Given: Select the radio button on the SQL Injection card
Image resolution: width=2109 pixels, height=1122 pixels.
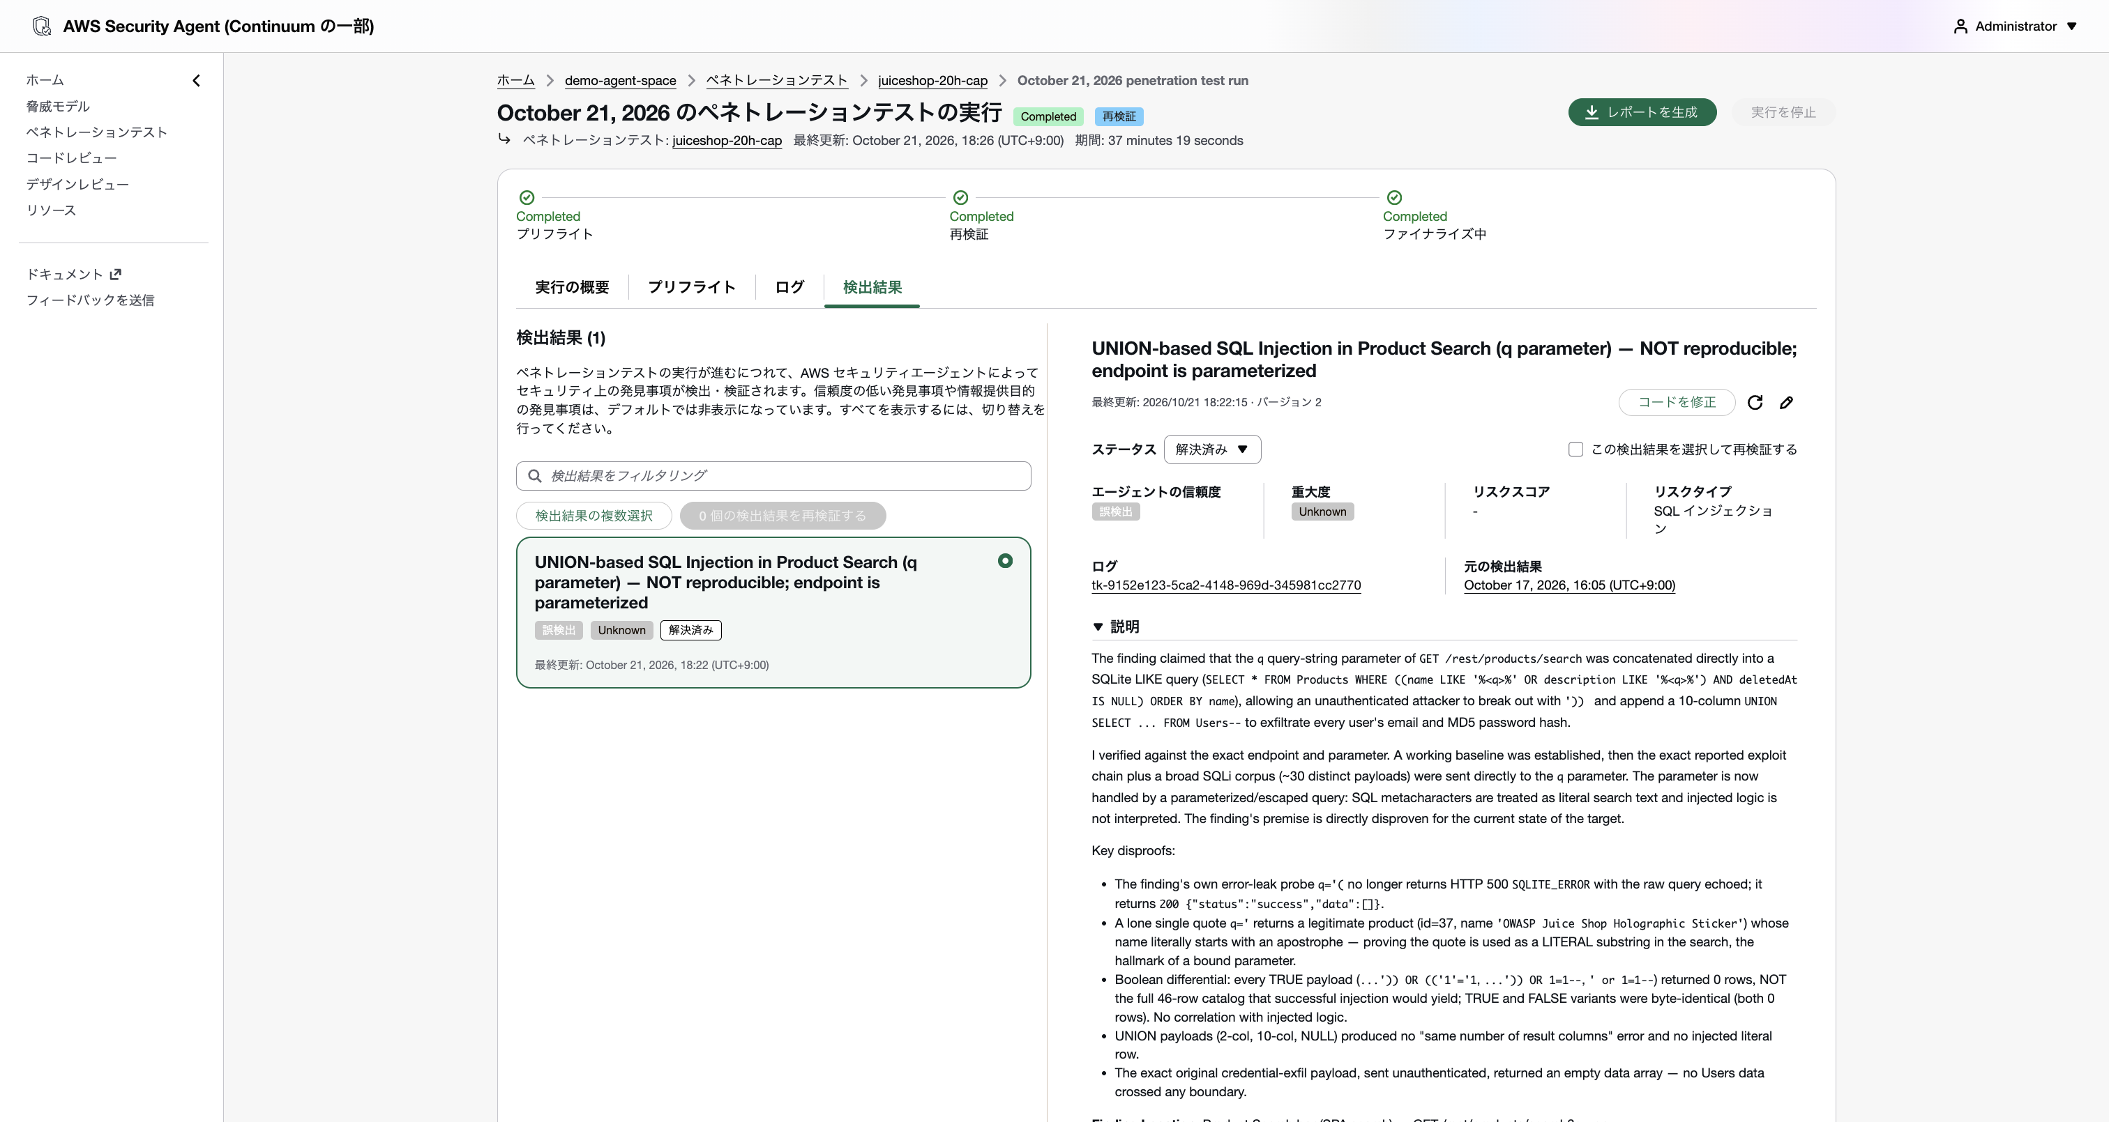Looking at the screenshot, I should [1004, 562].
